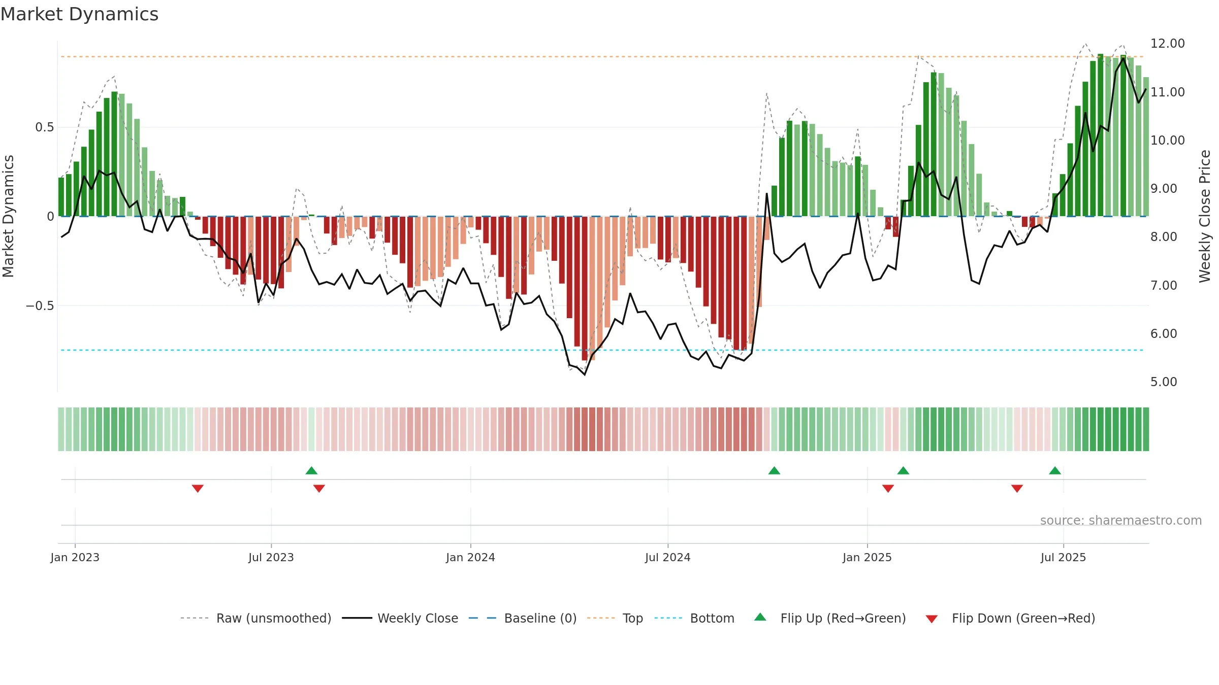
Task: Click the green Flip Up triangle in the legend
Action: tap(760, 617)
